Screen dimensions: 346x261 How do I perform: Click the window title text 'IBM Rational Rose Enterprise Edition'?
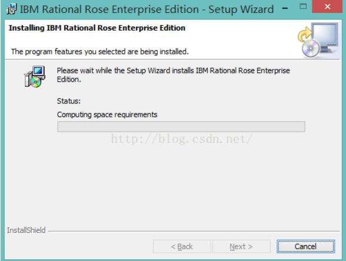(x=109, y=9)
